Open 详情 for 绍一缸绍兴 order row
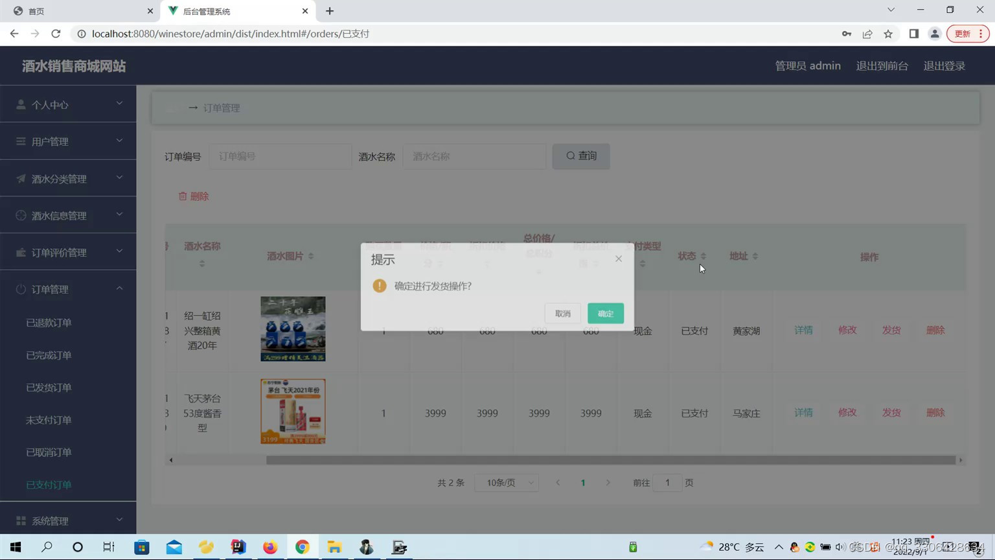Viewport: 995px width, 560px height. point(803,330)
